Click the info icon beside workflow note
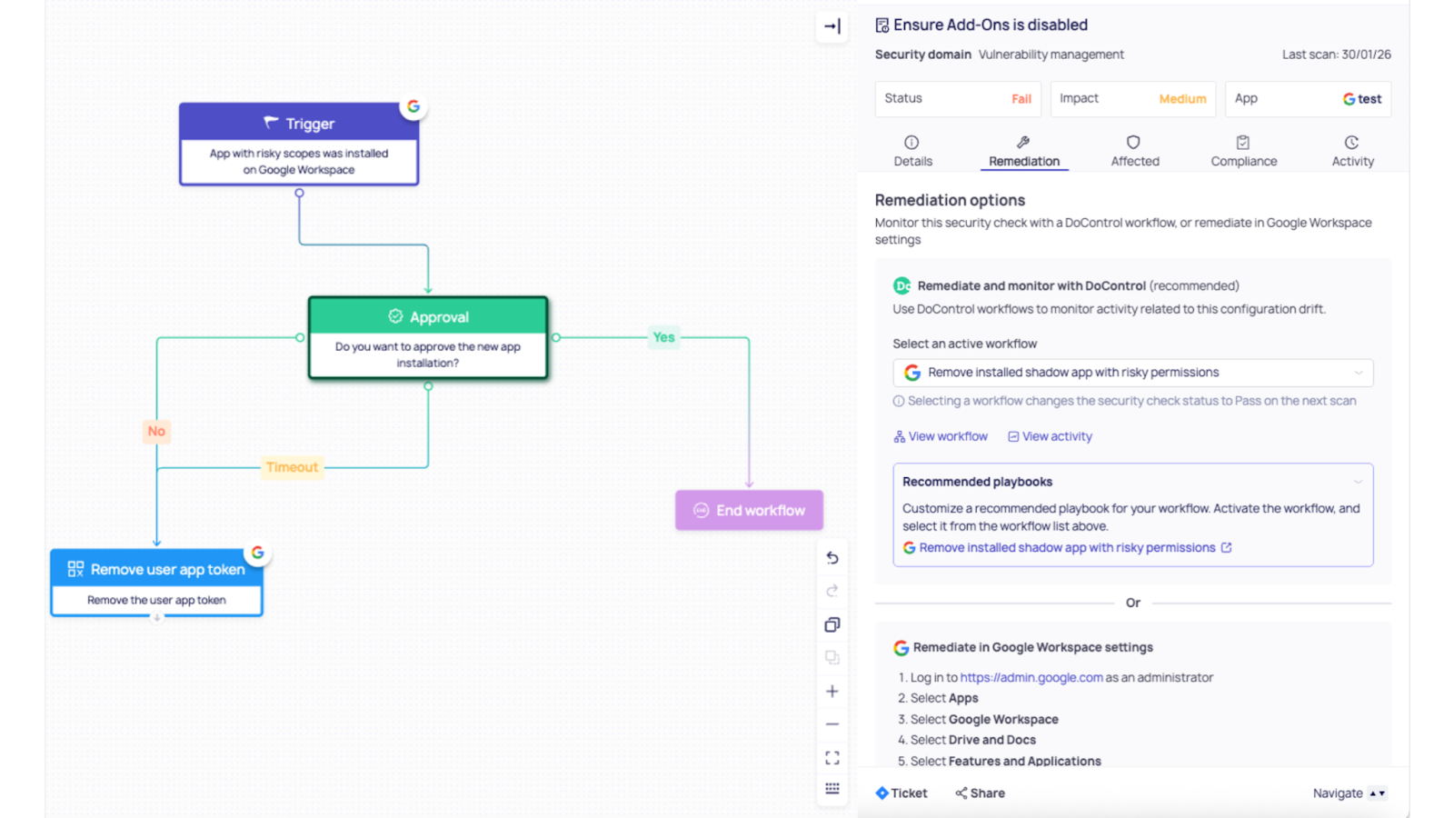Image resolution: width=1454 pixels, height=818 pixels. [899, 401]
